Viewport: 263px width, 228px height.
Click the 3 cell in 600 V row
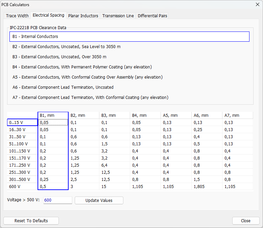point(84,186)
